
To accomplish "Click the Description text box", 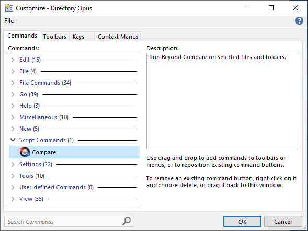I will pos(222,101).
